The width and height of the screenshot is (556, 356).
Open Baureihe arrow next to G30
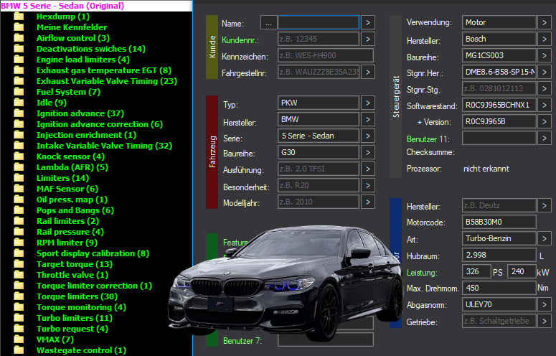pos(368,152)
